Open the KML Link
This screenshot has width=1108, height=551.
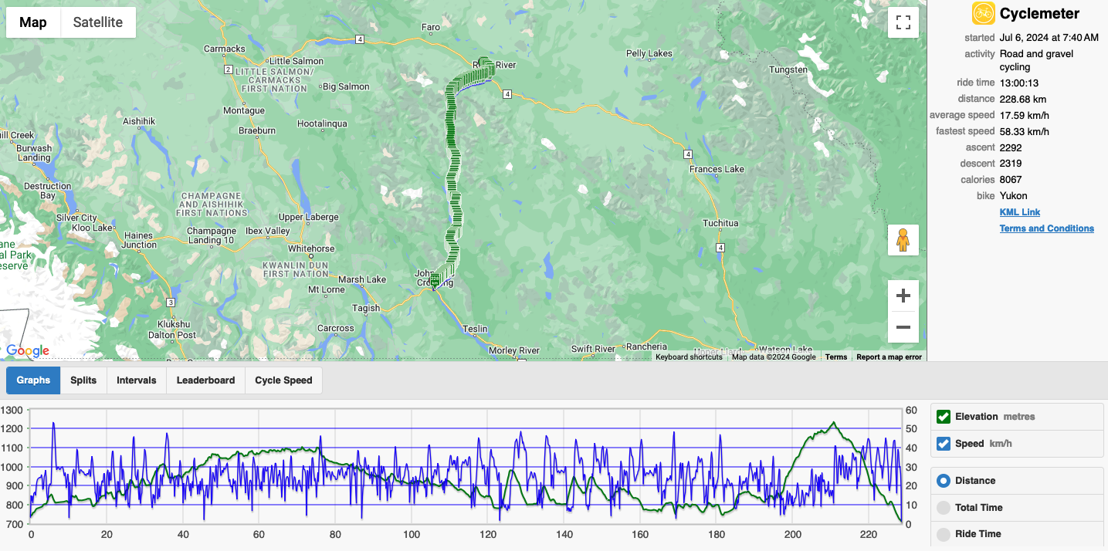coord(1019,212)
